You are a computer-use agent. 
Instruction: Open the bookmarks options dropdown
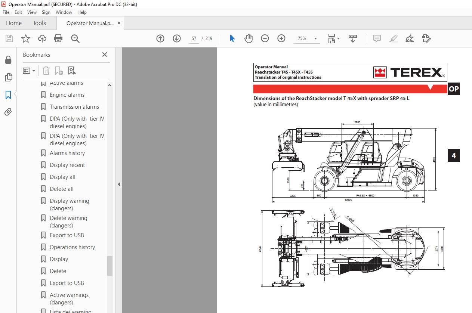tap(29, 71)
